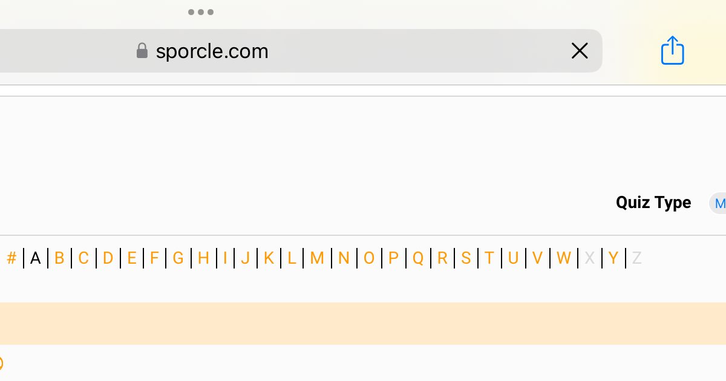Tap the Share icon in Safari

[x=672, y=50]
